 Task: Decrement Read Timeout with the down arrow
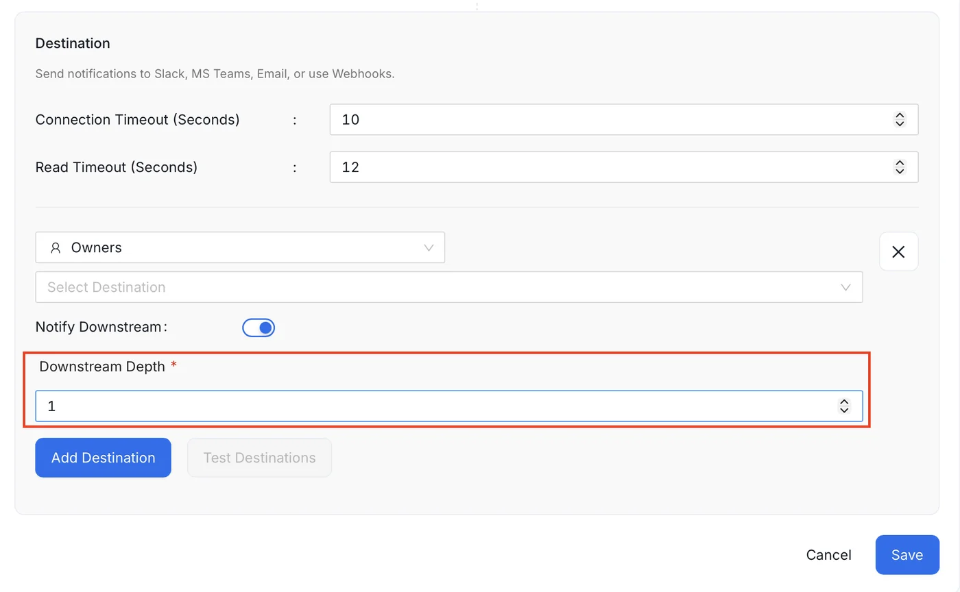click(900, 171)
